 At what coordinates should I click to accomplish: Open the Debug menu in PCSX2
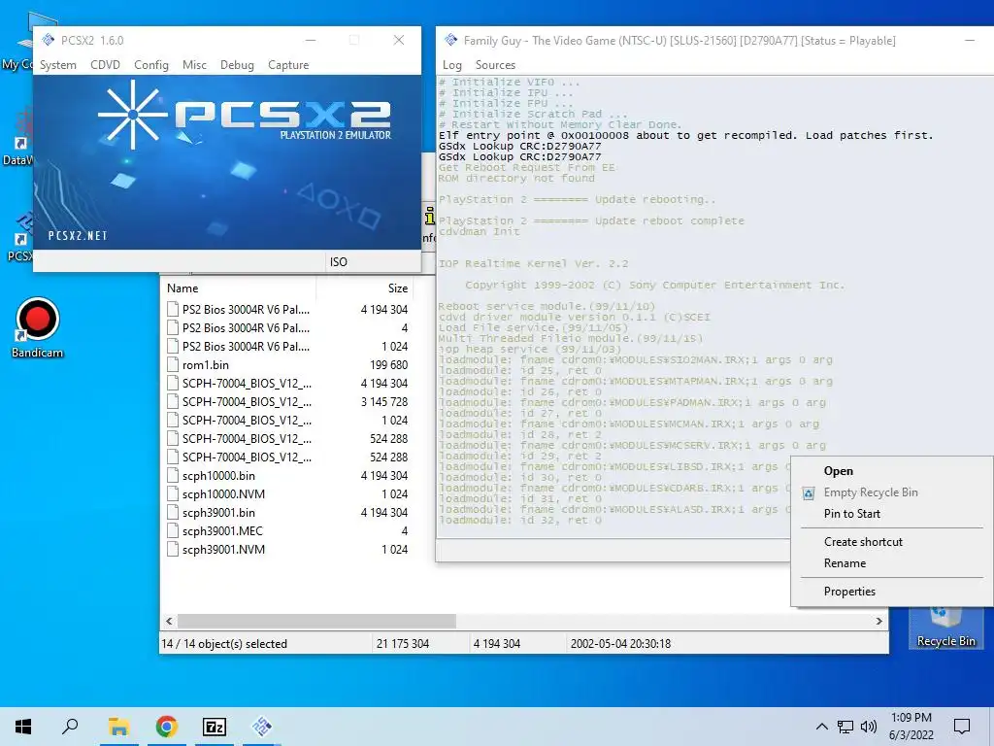(237, 65)
